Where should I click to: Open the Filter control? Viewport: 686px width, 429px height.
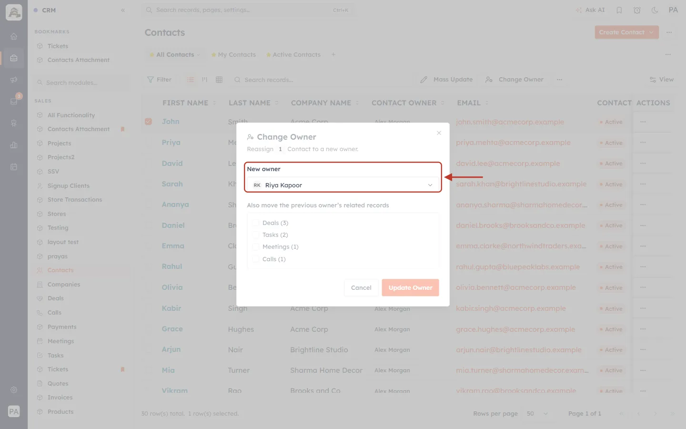pyautogui.click(x=160, y=80)
